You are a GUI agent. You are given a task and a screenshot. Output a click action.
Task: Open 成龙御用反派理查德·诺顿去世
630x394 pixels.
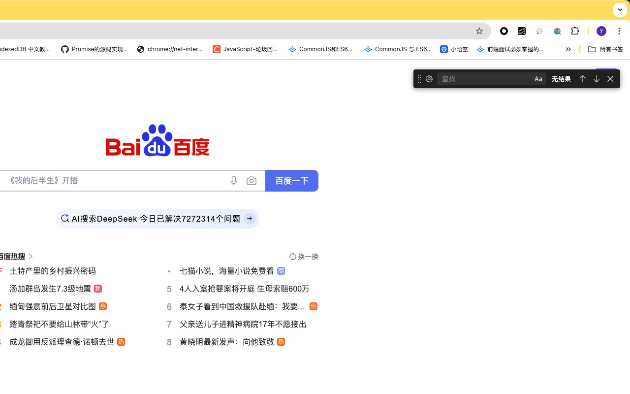click(x=62, y=342)
